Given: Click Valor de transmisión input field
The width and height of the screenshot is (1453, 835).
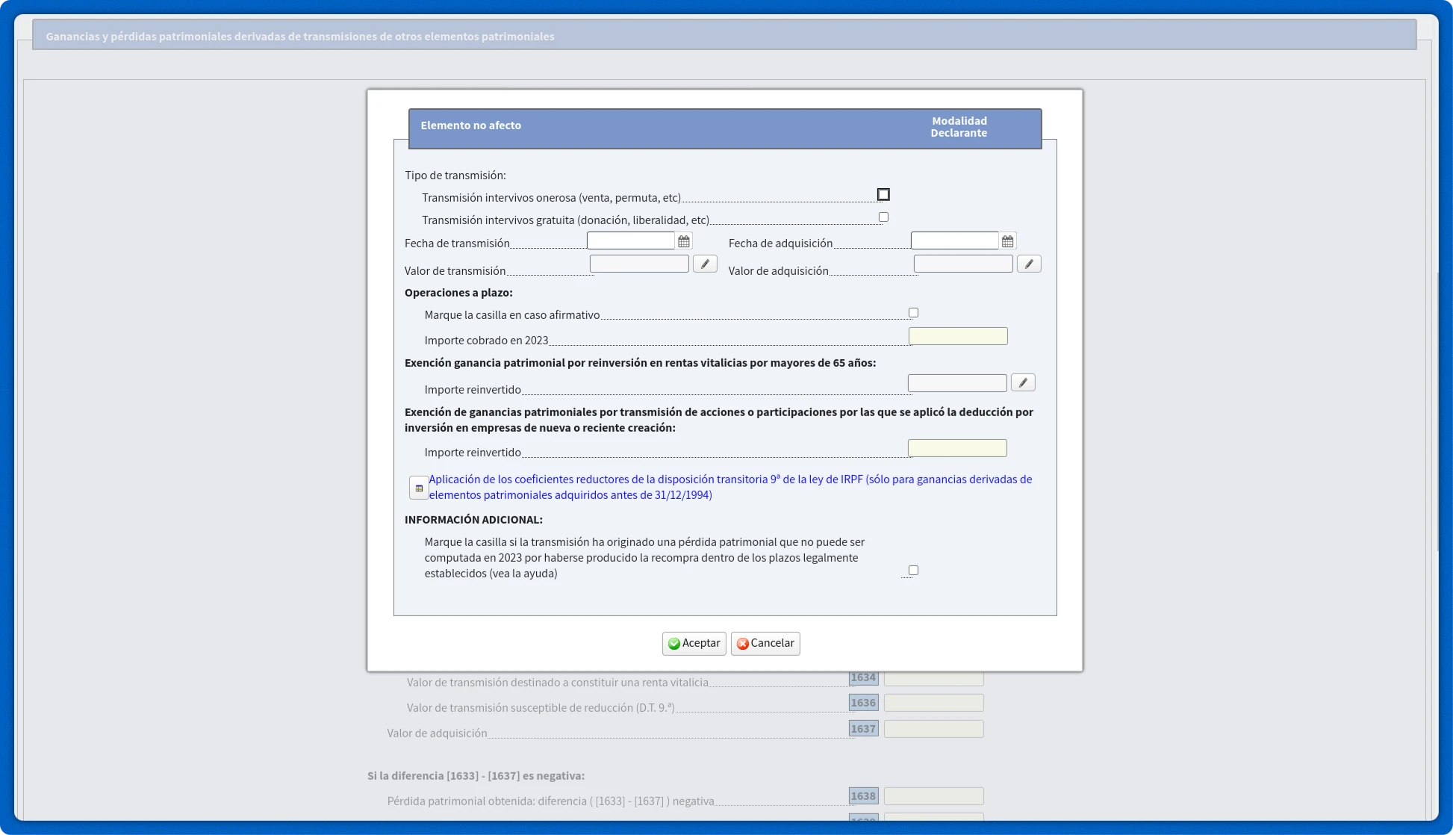Looking at the screenshot, I should click(639, 264).
